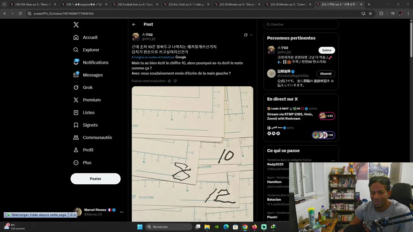Screen dimensions: 413x232
Task: Open trend options next to #adp2025
Action: point(333,161)
